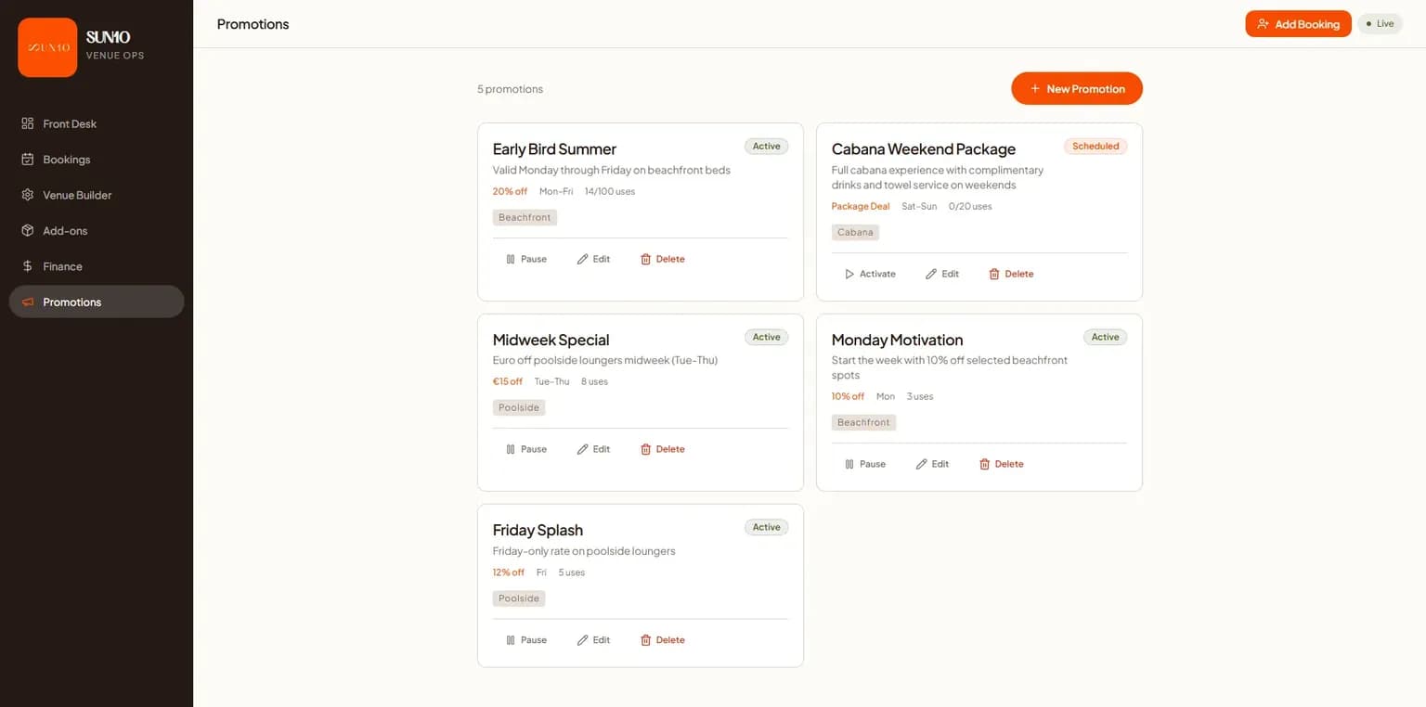Pause the Early Bird Summer promotion

(525, 260)
